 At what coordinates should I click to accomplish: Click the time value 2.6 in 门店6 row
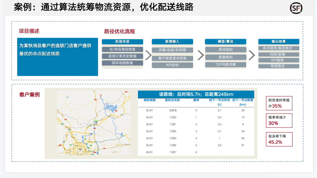click(220, 145)
